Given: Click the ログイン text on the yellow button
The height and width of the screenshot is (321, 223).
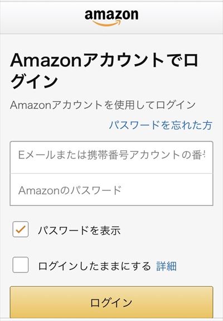Looking at the screenshot, I should pyautogui.click(x=111, y=303).
